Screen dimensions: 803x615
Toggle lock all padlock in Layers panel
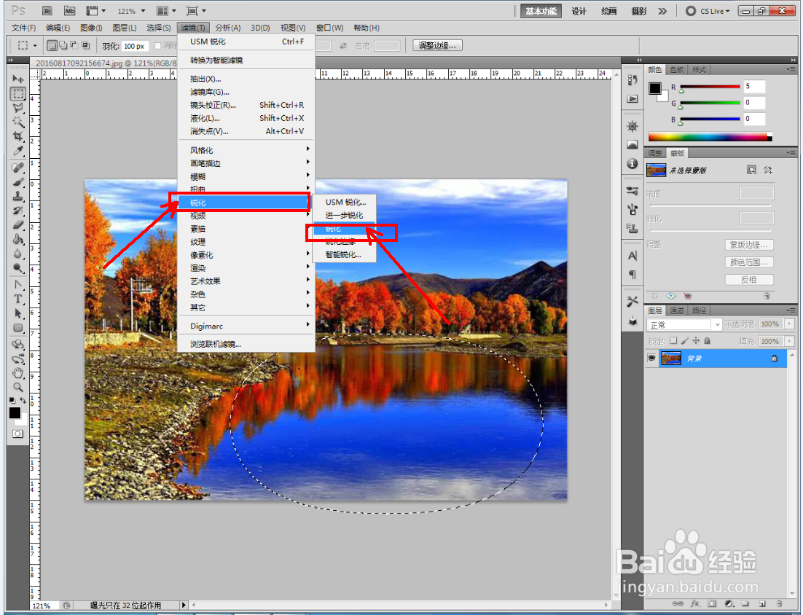point(708,340)
